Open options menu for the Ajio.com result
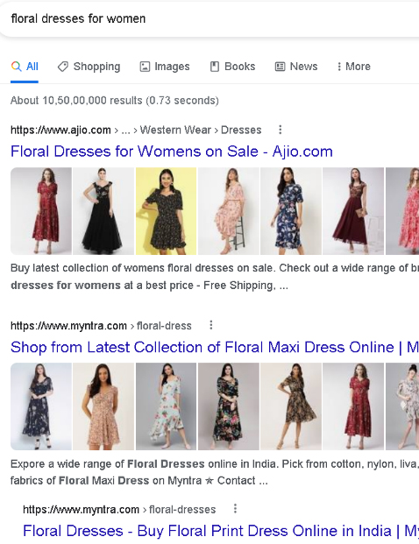The width and height of the screenshot is (419, 544). pos(281,130)
